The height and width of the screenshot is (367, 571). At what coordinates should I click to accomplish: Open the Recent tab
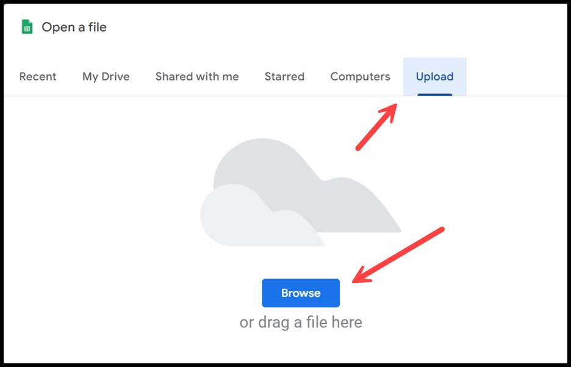click(38, 76)
